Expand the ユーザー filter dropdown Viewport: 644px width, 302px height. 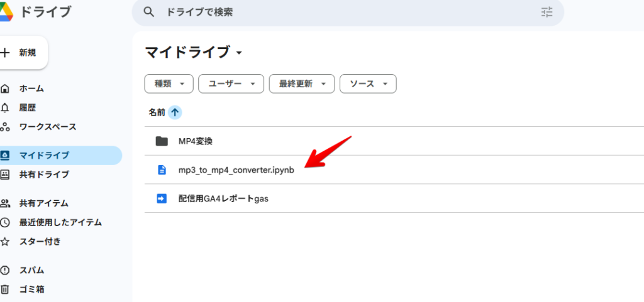click(231, 84)
